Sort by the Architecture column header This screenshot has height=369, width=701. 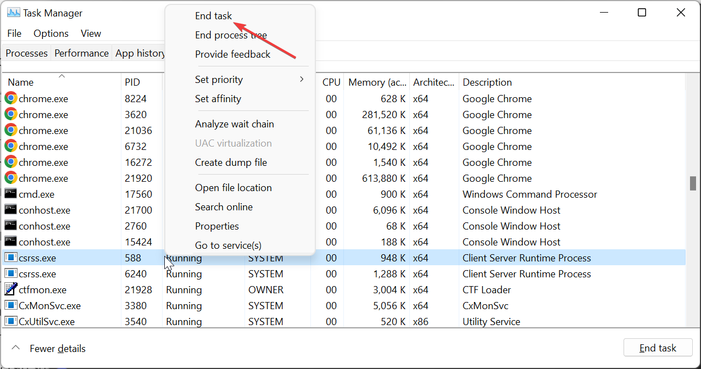coord(434,82)
